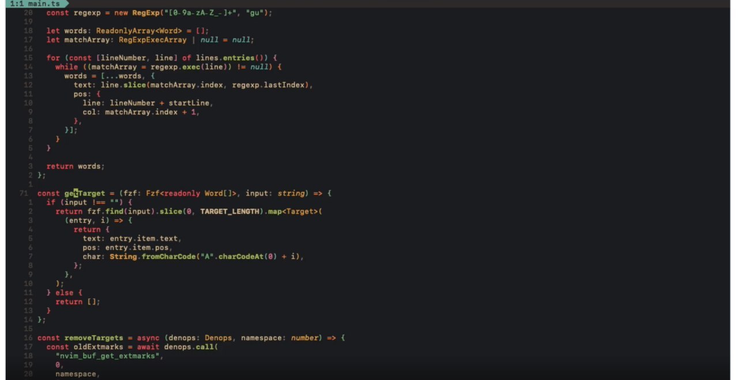Click the '} else {' keyword line
Image resolution: width=738 pixels, height=380 pixels.
(x=65, y=292)
